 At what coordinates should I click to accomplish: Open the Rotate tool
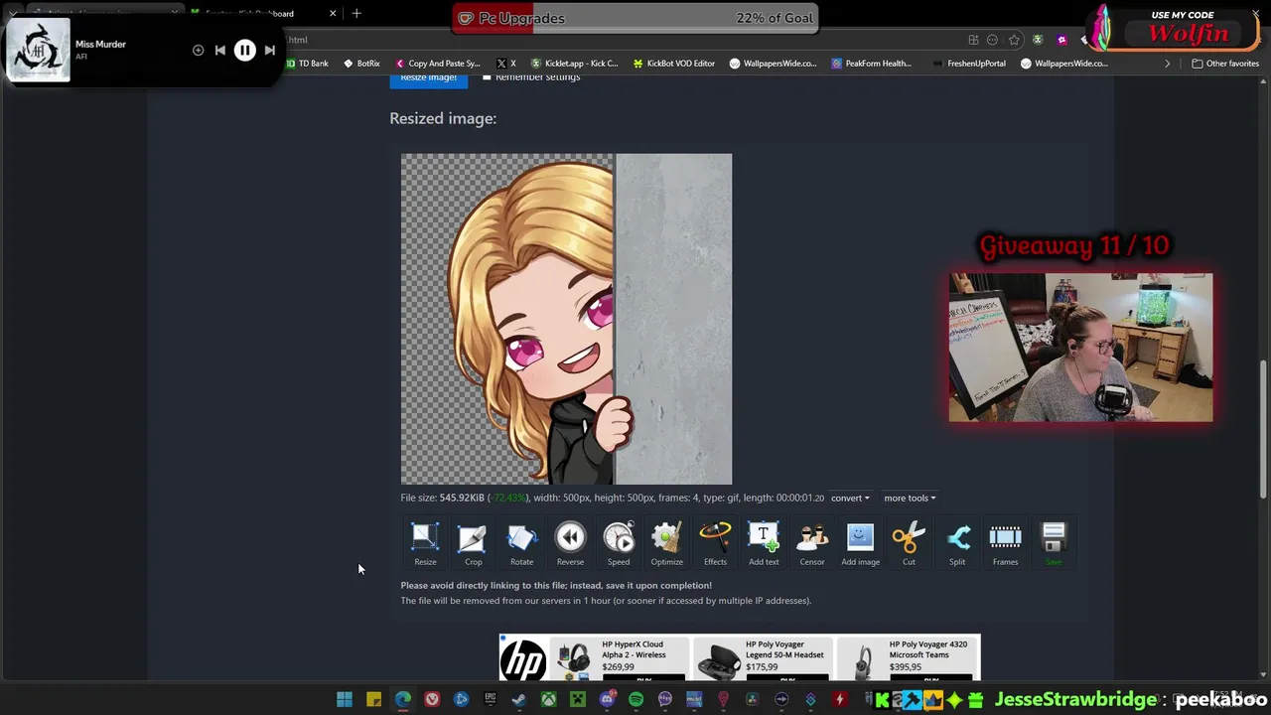coord(521,544)
